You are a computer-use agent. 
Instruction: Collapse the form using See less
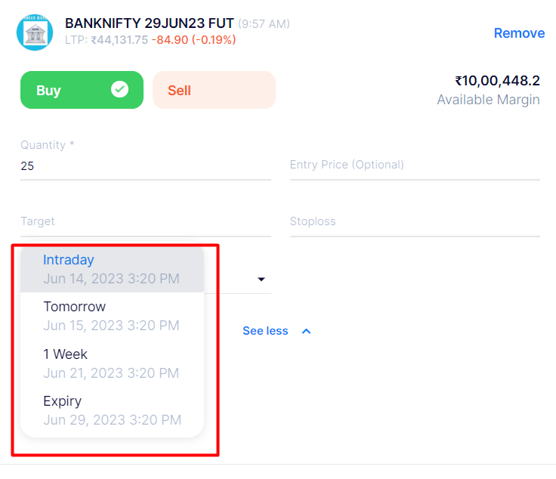point(265,331)
